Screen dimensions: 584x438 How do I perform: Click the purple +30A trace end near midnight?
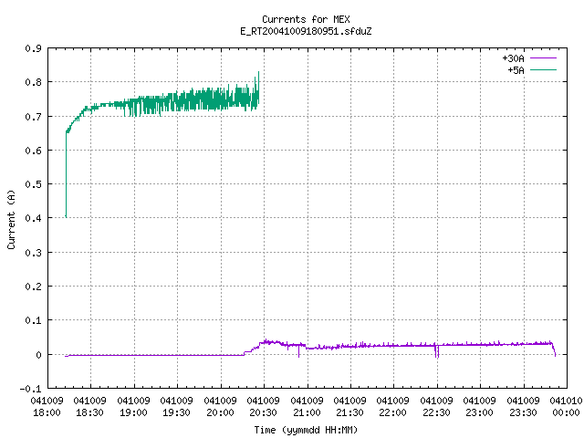(555, 355)
